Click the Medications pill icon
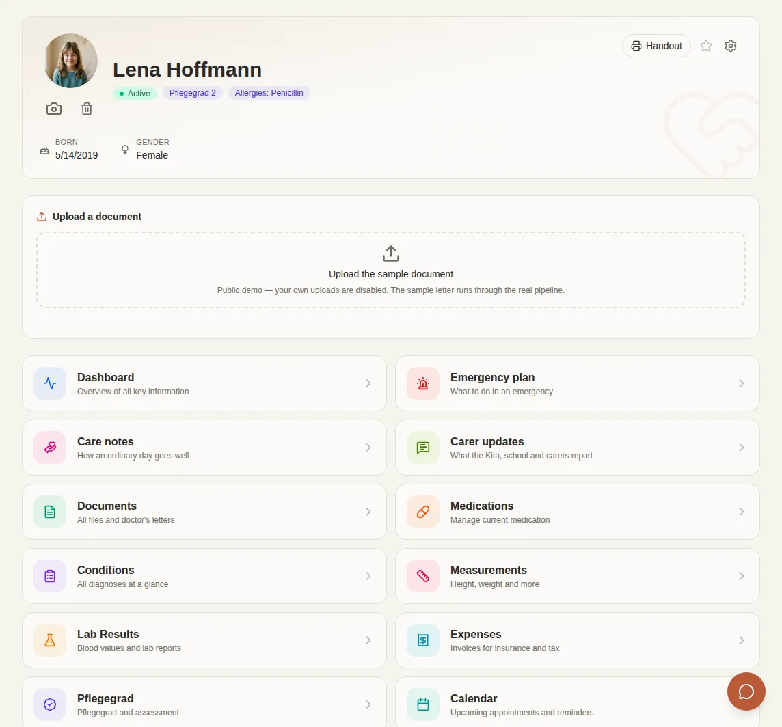 [423, 512]
